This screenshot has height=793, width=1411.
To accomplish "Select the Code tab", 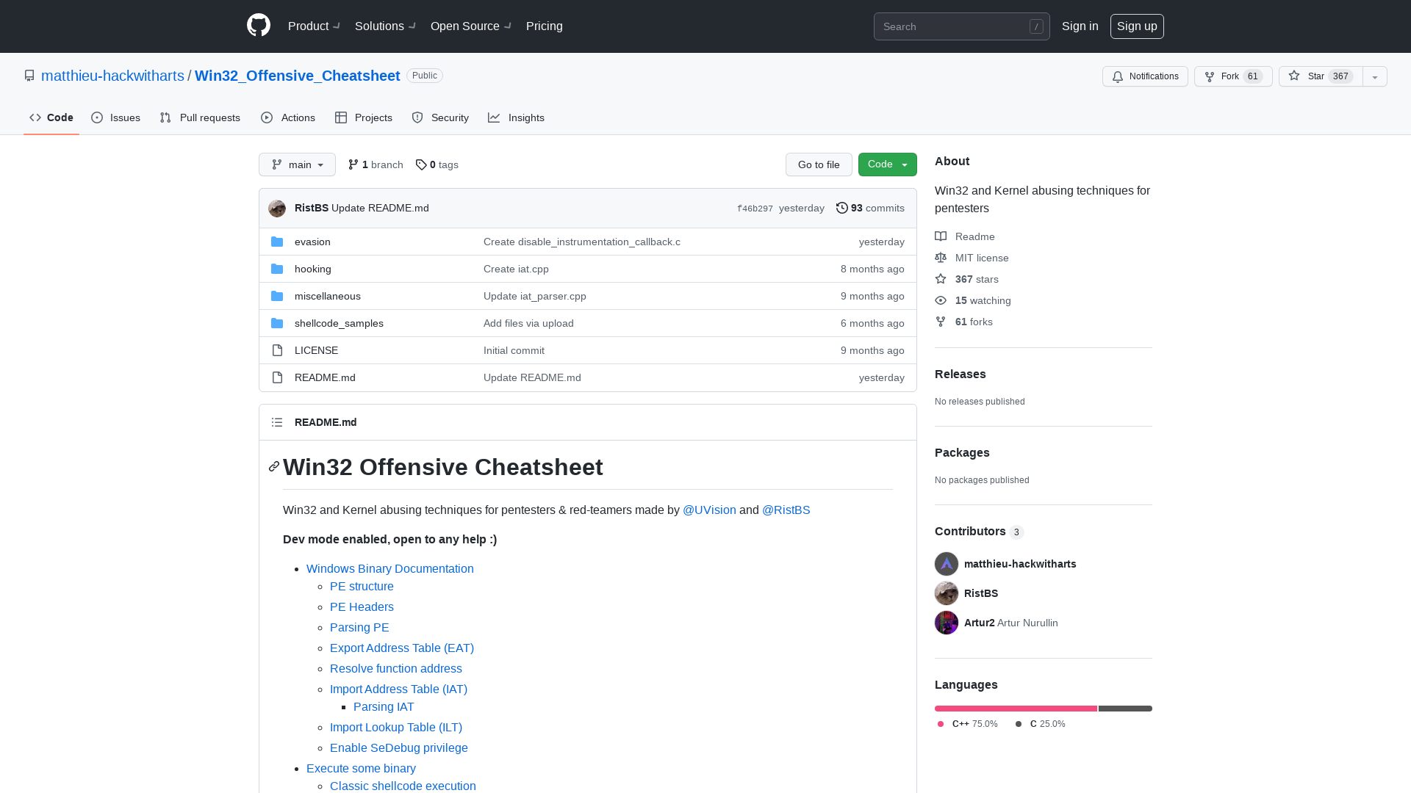I will 51,118.
